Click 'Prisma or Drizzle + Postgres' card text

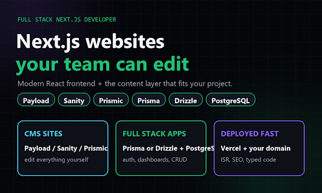pyautogui.click(x=169, y=148)
